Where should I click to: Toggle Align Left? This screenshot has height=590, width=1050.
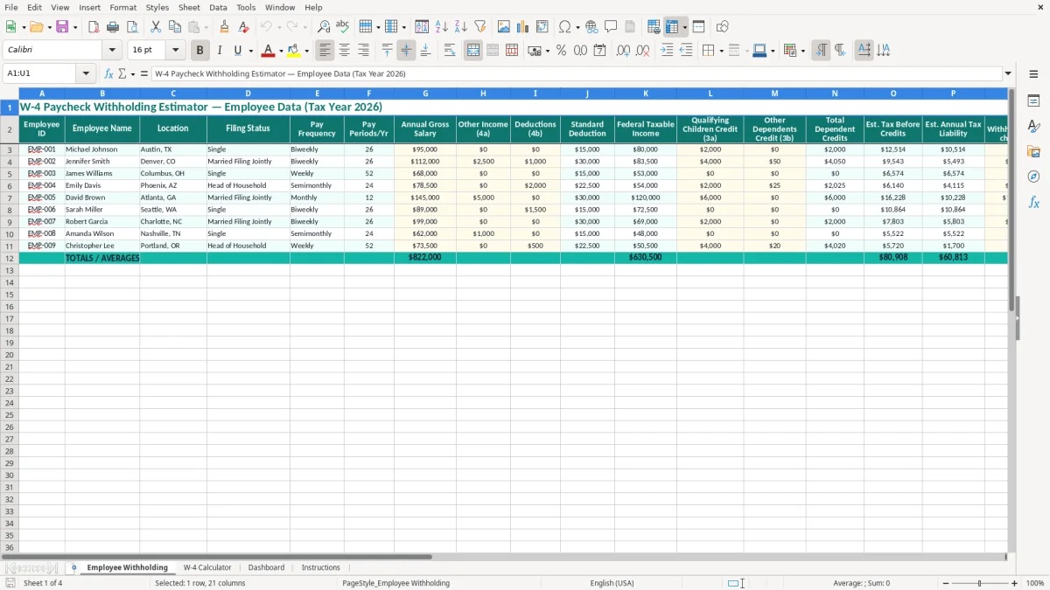point(325,51)
